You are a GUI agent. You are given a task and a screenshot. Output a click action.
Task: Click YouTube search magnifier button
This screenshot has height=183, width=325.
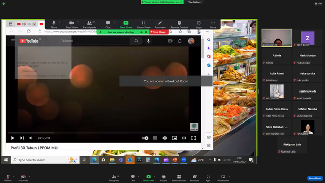[136, 41]
